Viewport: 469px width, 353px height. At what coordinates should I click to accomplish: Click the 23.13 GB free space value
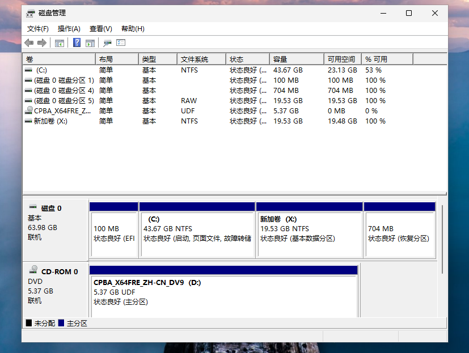point(342,70)
